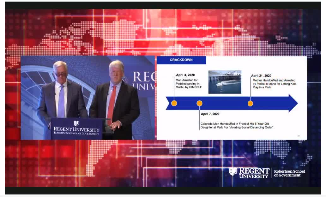The width and height of the screenshot is (326, 197).
Task: Click the April 3, 2020 timeline dot
Action: tap(174, 103)
